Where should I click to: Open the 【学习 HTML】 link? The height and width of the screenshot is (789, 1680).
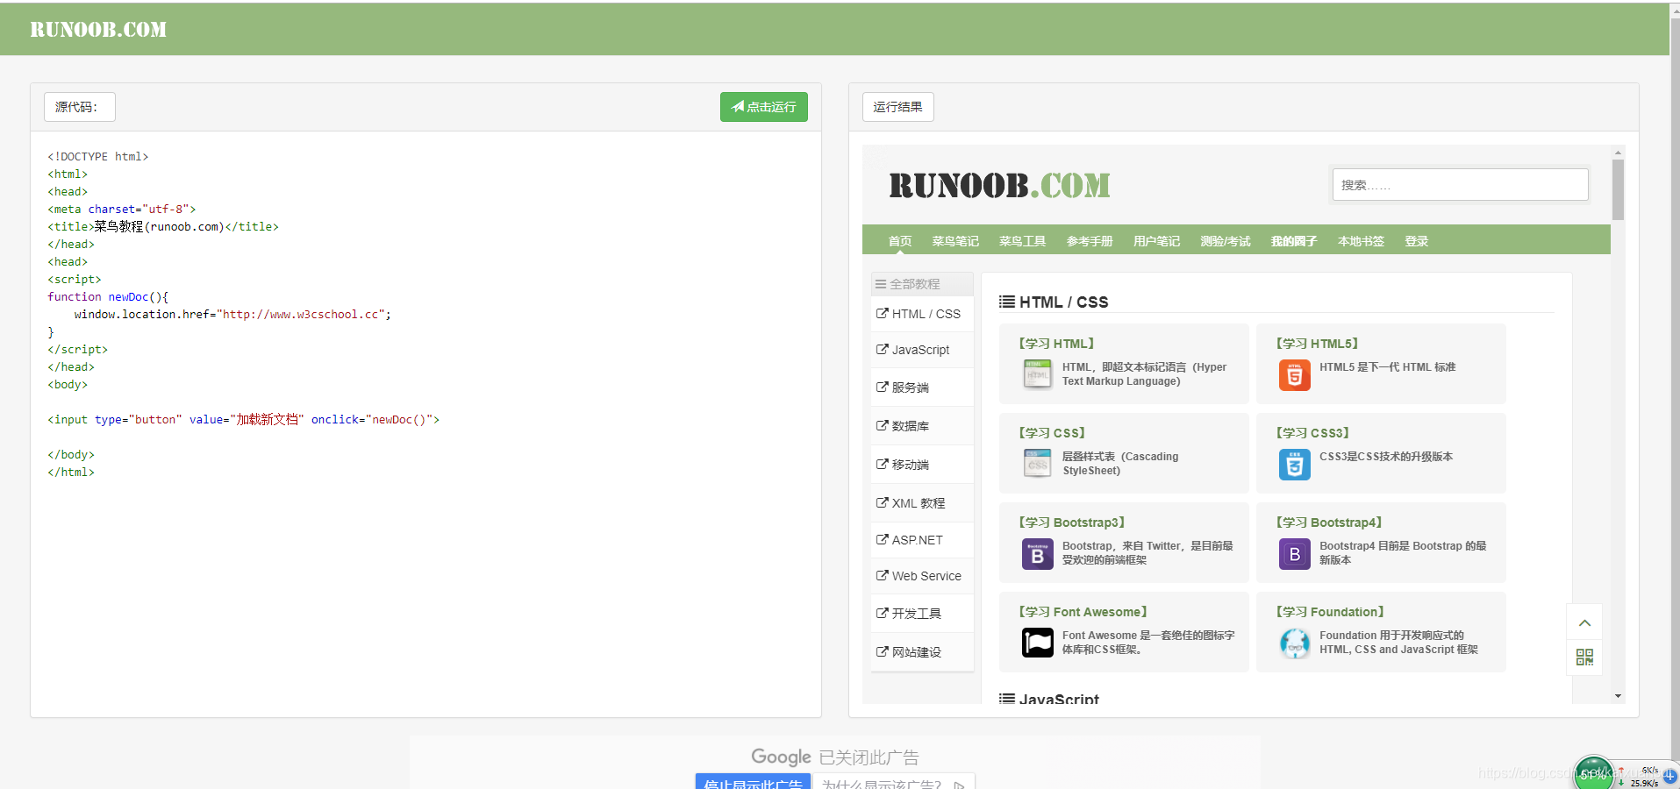[1056, 344]
